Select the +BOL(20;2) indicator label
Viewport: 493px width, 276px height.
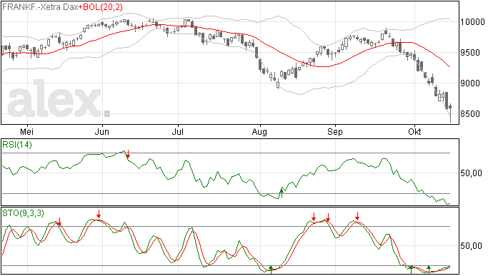[x=101, y=7]
